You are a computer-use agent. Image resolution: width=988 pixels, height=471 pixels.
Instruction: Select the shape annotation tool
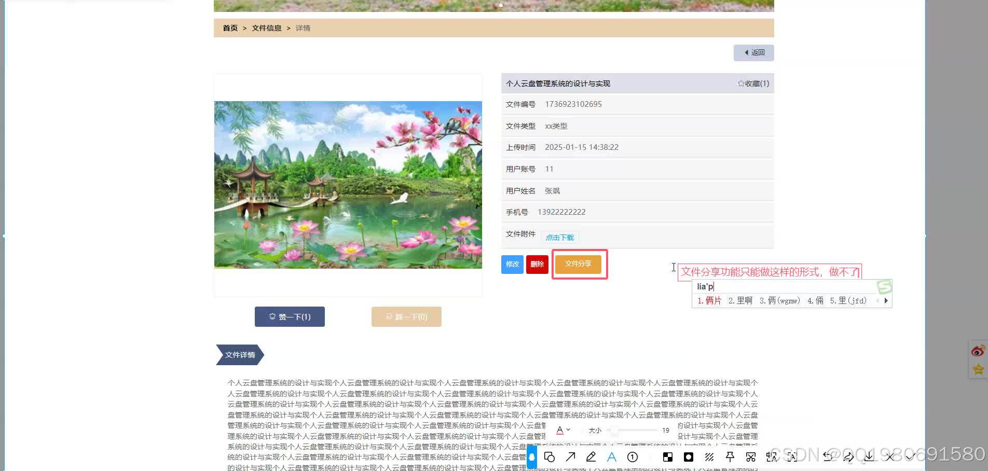tap(550, 456)
